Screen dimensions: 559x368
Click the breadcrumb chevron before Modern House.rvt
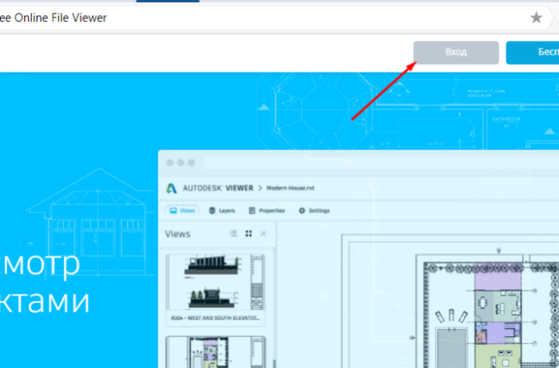pyautogui.click(x=260, y=188)
